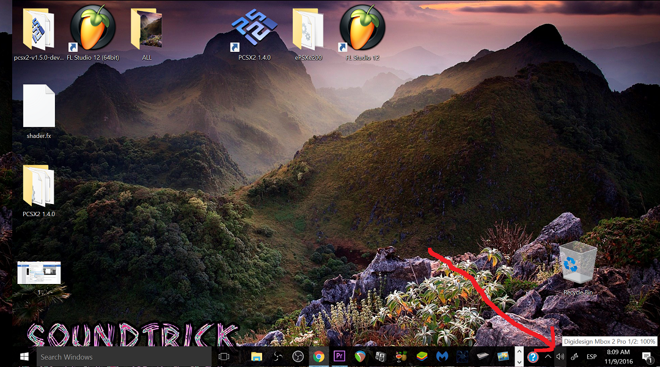Screen dimensions: 660x367
Task: Open Google Chrome from the taskbar
Action: click(x=318, y=357)
